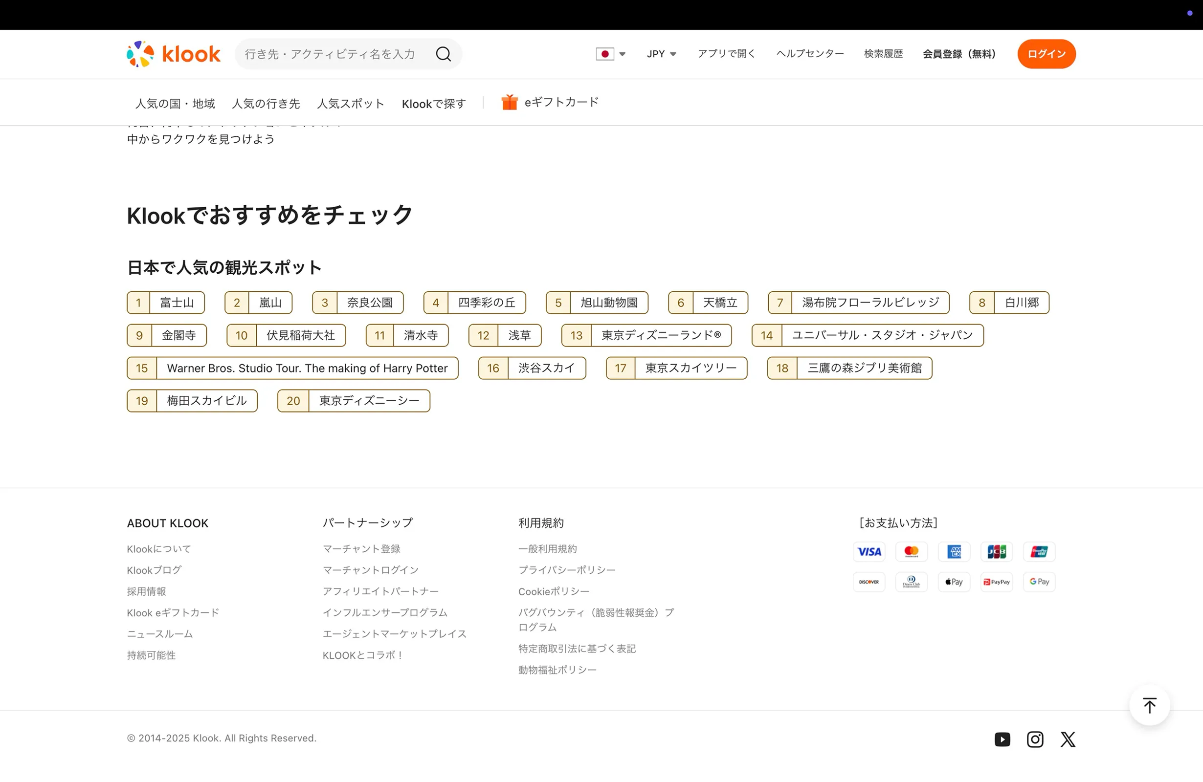1203x782 pixels.
Task: Open the Japan flag language selector
Action: (x=611, y=54)
